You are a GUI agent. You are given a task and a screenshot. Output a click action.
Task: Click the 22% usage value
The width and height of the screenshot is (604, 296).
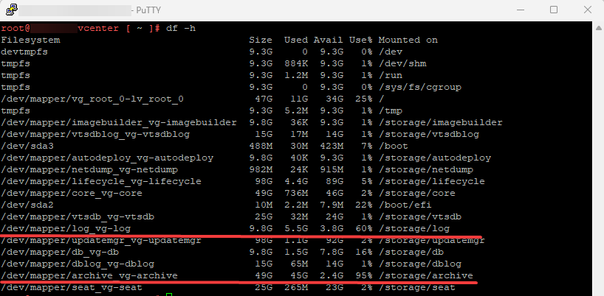(364, 205)
